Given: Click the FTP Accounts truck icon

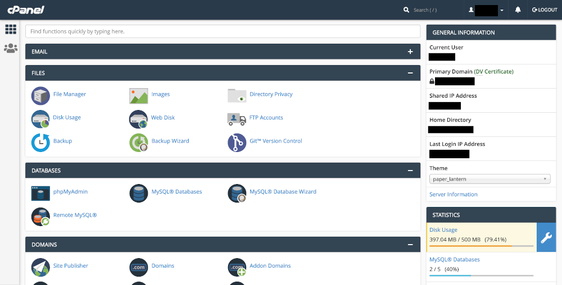Looking at the screenshot, I should pos(237,119).
